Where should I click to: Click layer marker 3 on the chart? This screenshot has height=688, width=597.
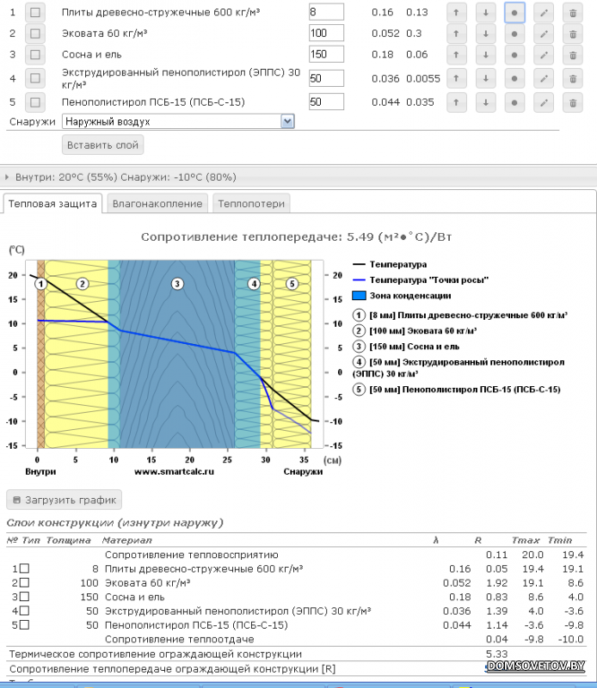tap(177, 284)
